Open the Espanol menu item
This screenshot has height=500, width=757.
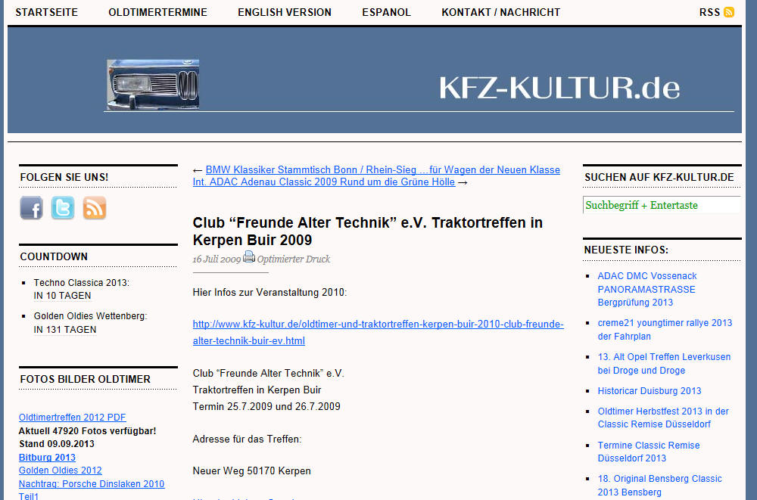[387, 13]
